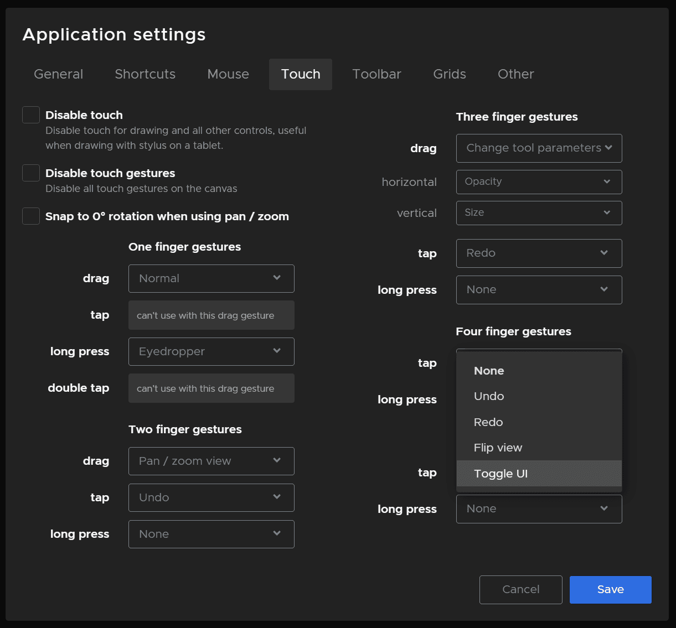Select Toggle UI from the open list
Viewport: 676px width, 628px height.
(500, 474)
